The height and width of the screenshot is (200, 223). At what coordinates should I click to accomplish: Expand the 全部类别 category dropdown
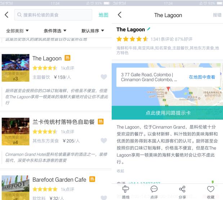(x=17, y=31)
